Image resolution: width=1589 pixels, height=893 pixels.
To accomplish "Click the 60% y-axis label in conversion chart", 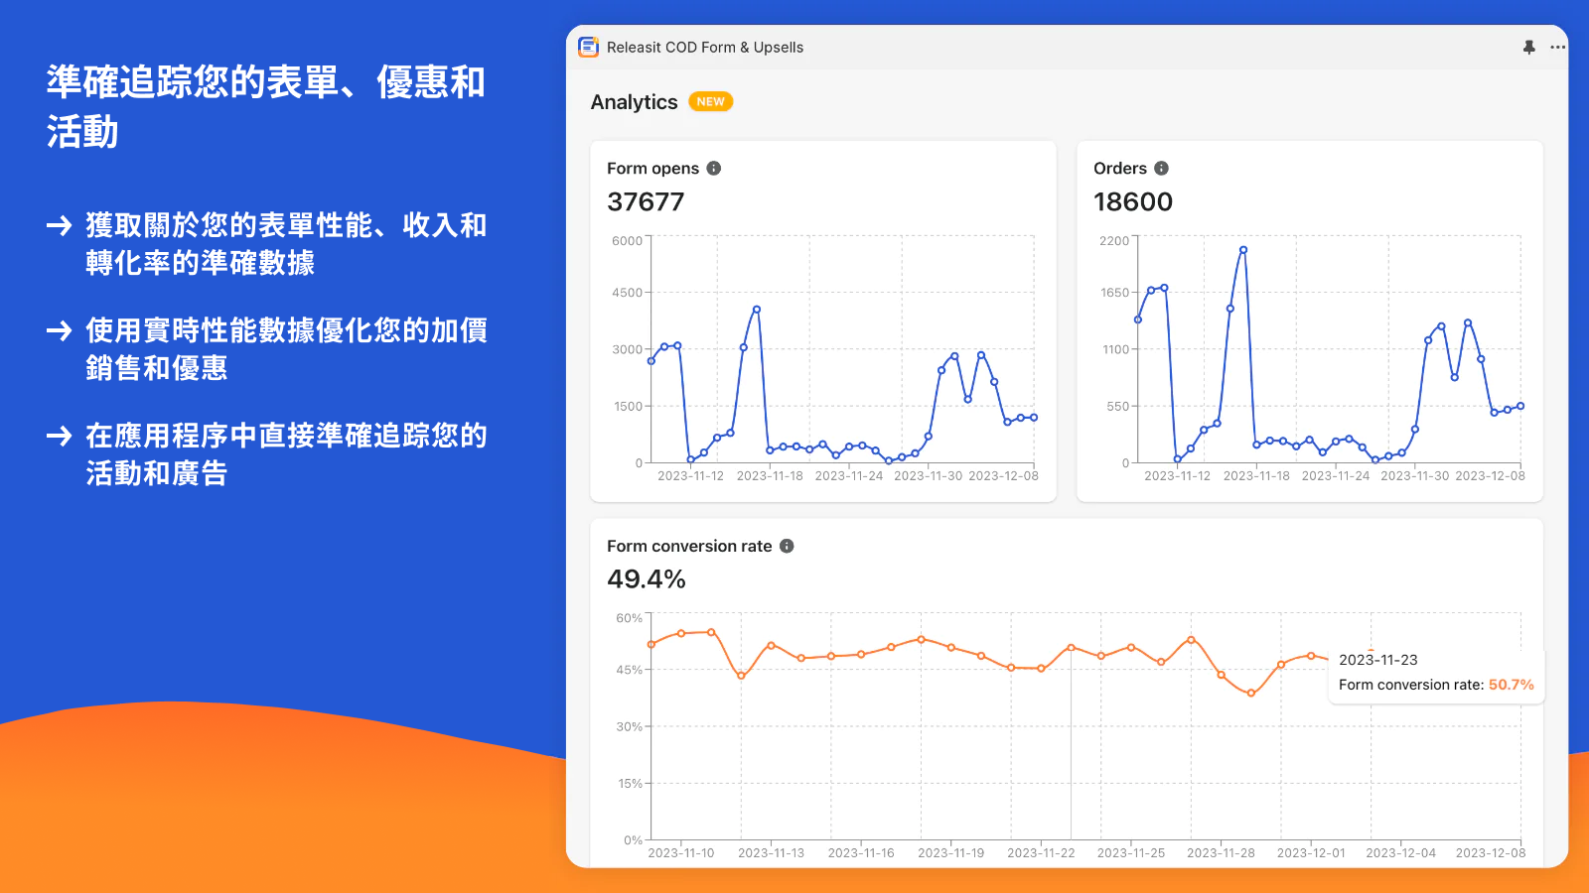I will (629, 618).
